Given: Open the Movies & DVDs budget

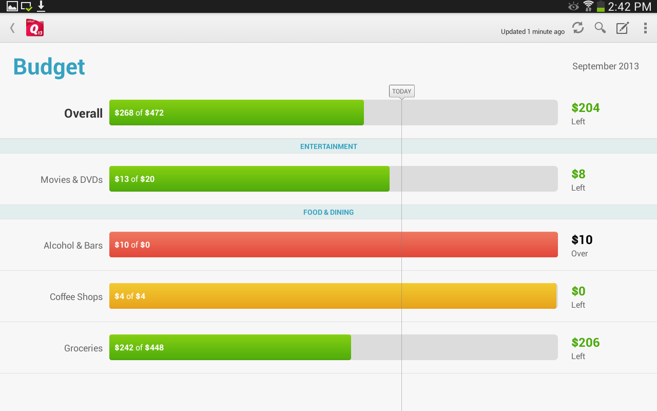Looking at the screenshot, I should coord(249,179).
